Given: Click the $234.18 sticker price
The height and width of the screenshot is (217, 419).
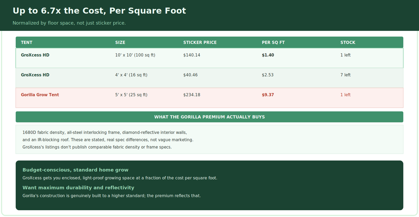Looking at the screenshot, I should [192, 95].
